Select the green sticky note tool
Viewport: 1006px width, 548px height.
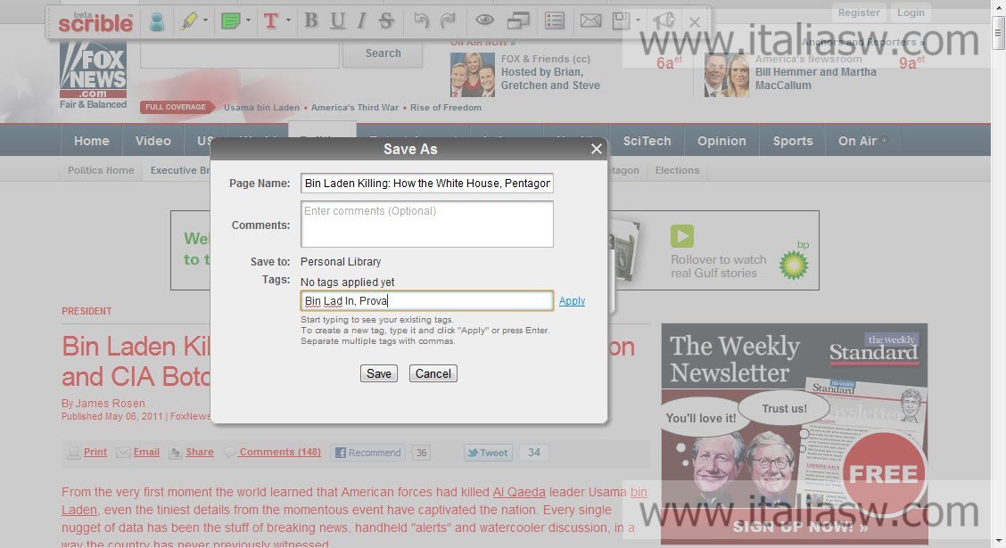(230, 21)
